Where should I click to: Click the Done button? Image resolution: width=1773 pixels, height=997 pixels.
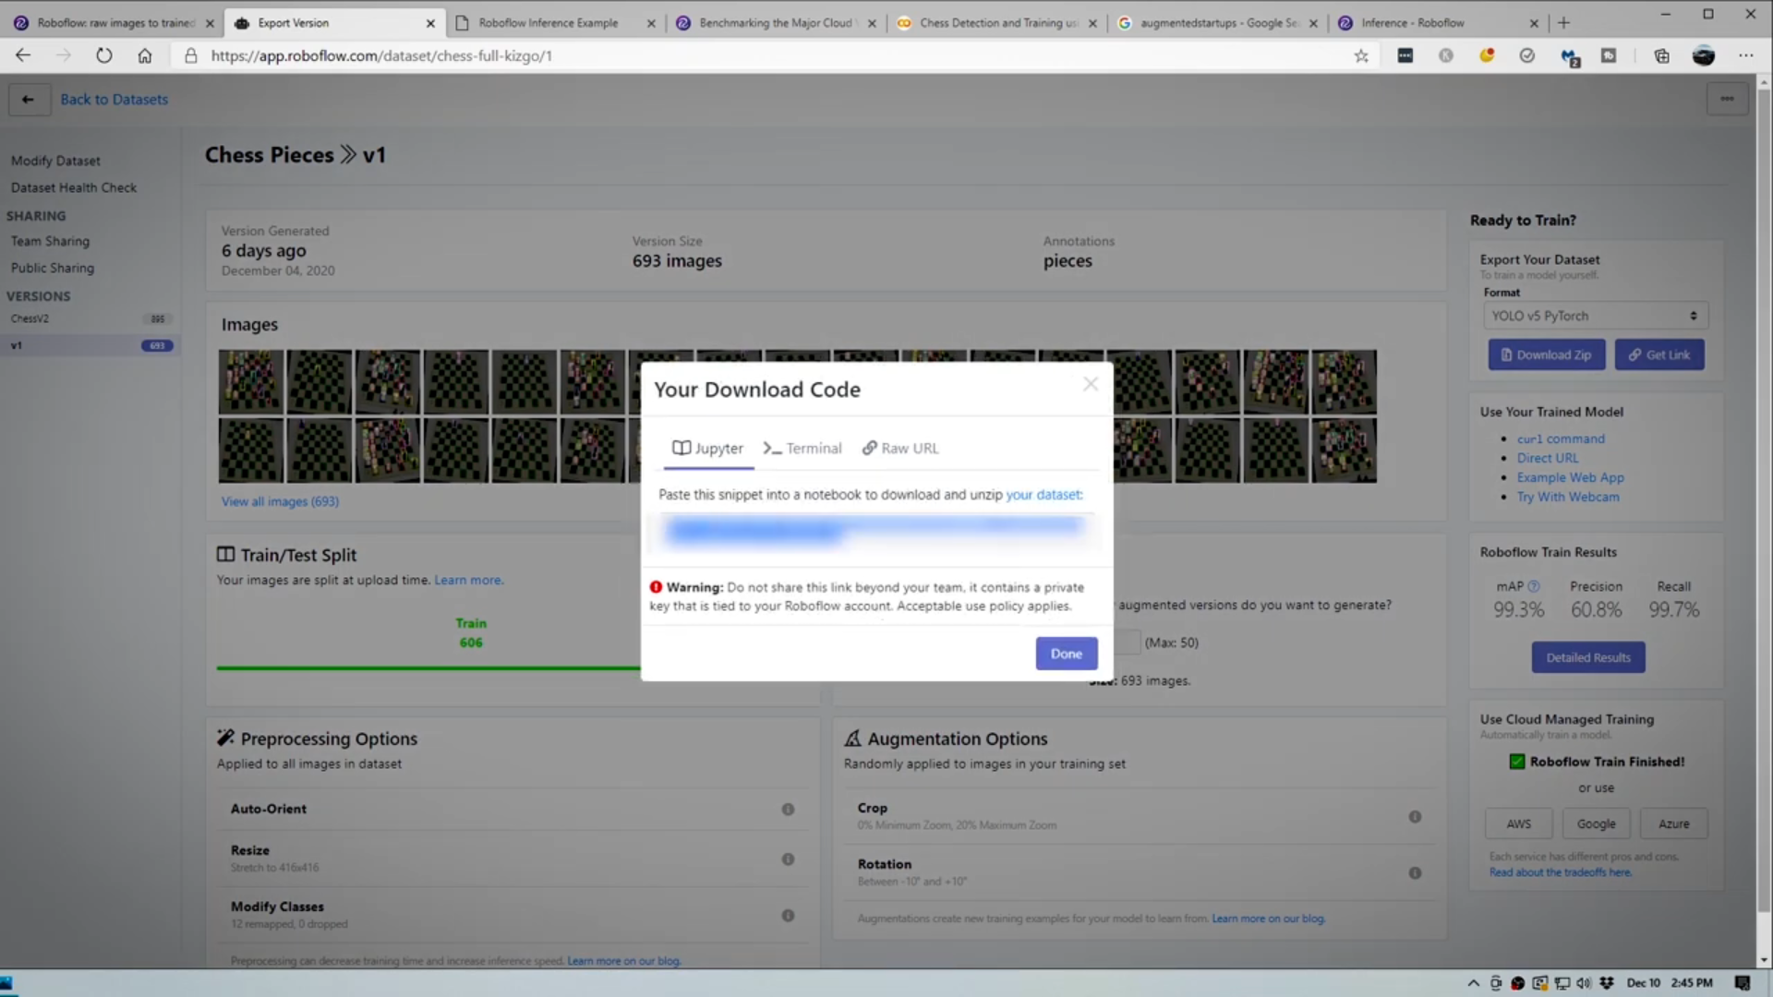[1066, 654]
